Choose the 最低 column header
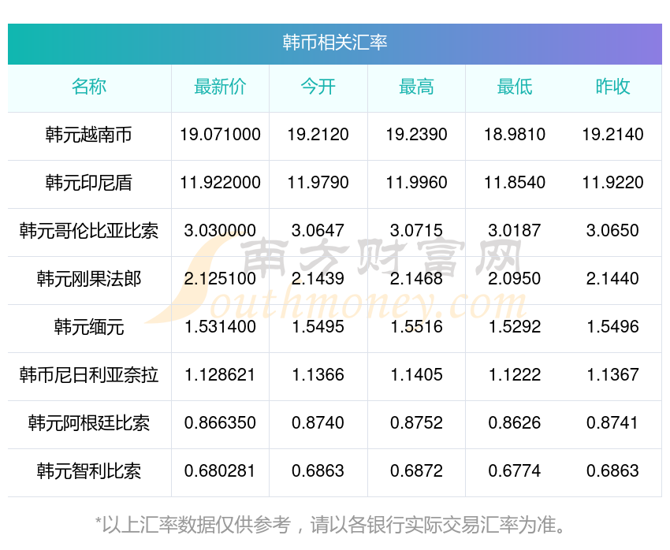Screen dimensions: 670x550 [x=515, y=87]
